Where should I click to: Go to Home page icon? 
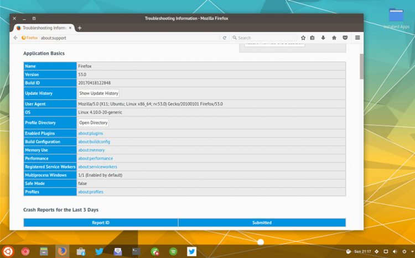click(334, 38)
